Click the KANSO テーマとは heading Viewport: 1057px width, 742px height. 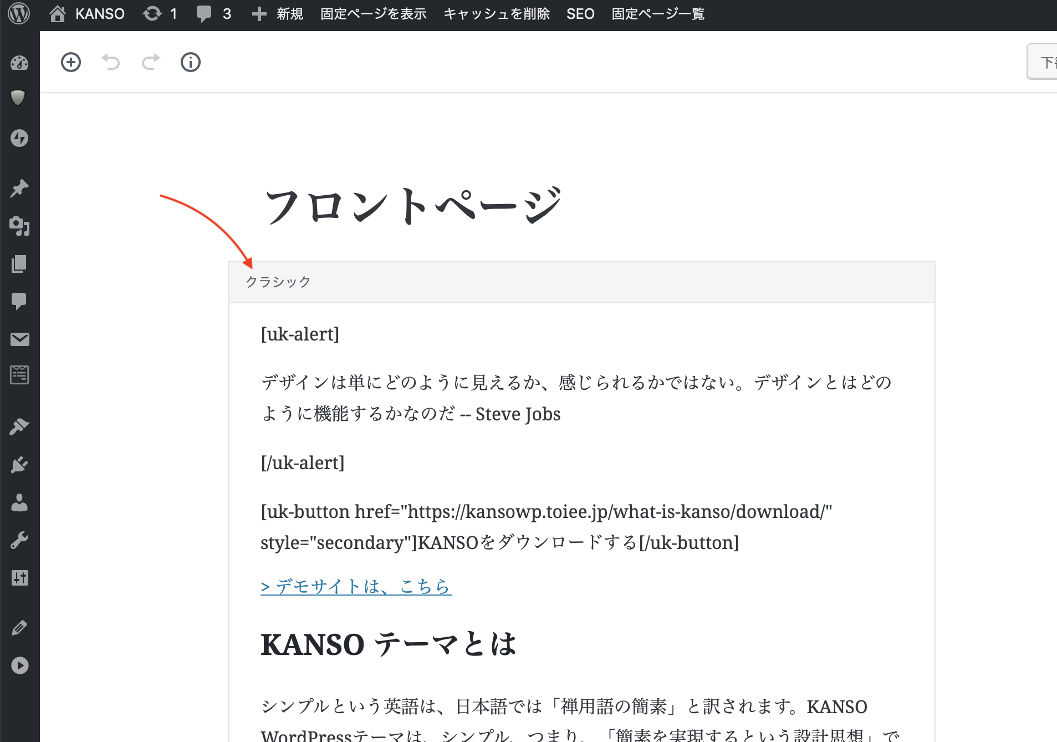tap(389, 644)
